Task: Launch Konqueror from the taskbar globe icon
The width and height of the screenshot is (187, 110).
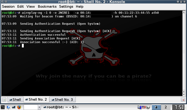Action: pyautogui.click(x=8, y=107)
